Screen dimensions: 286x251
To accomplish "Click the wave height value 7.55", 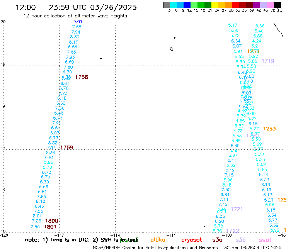I will pyautogui.click(x=39, y=212).
